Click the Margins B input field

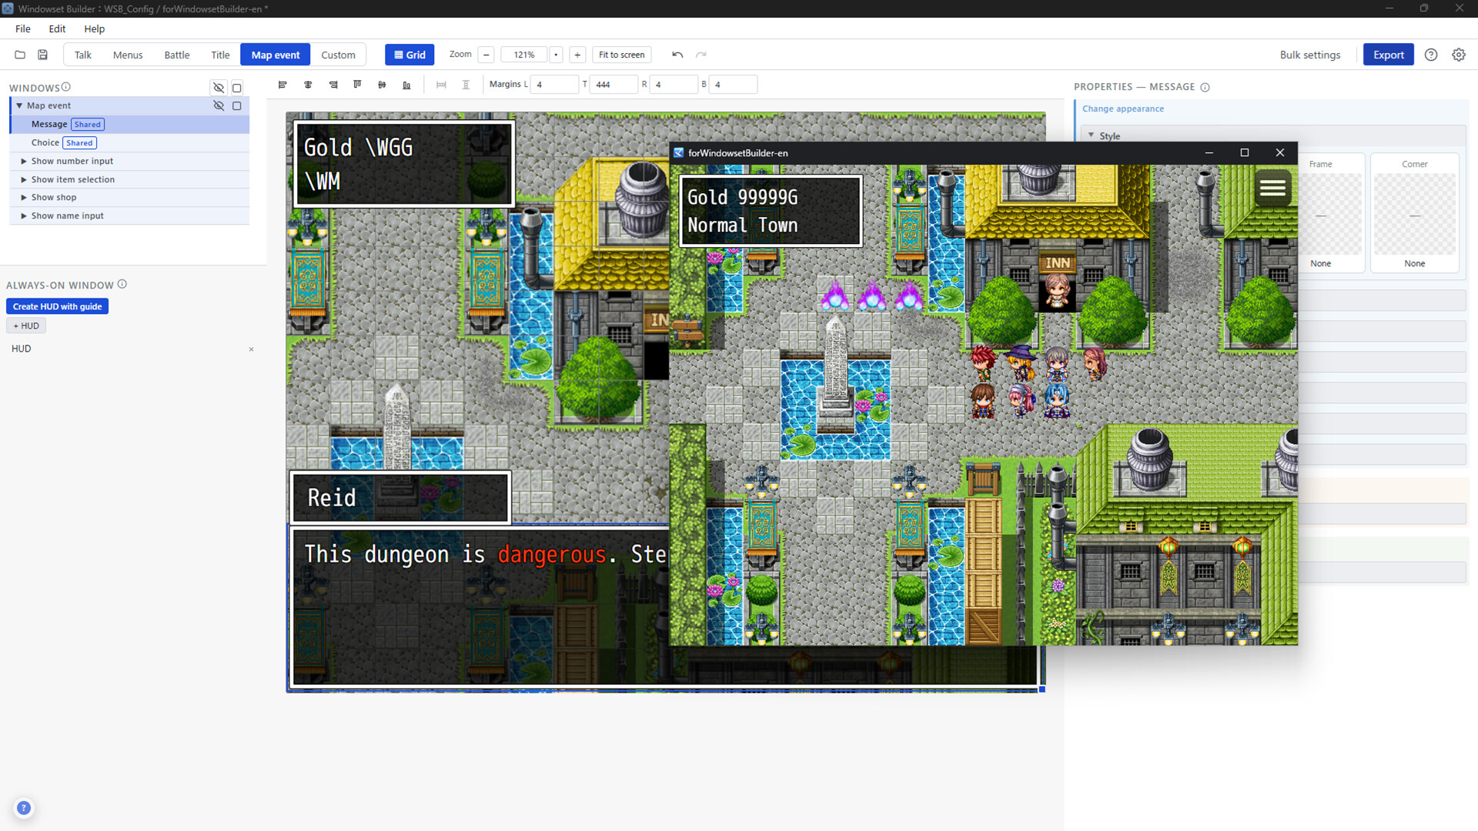pyautogui.click(x=733, y=85)
